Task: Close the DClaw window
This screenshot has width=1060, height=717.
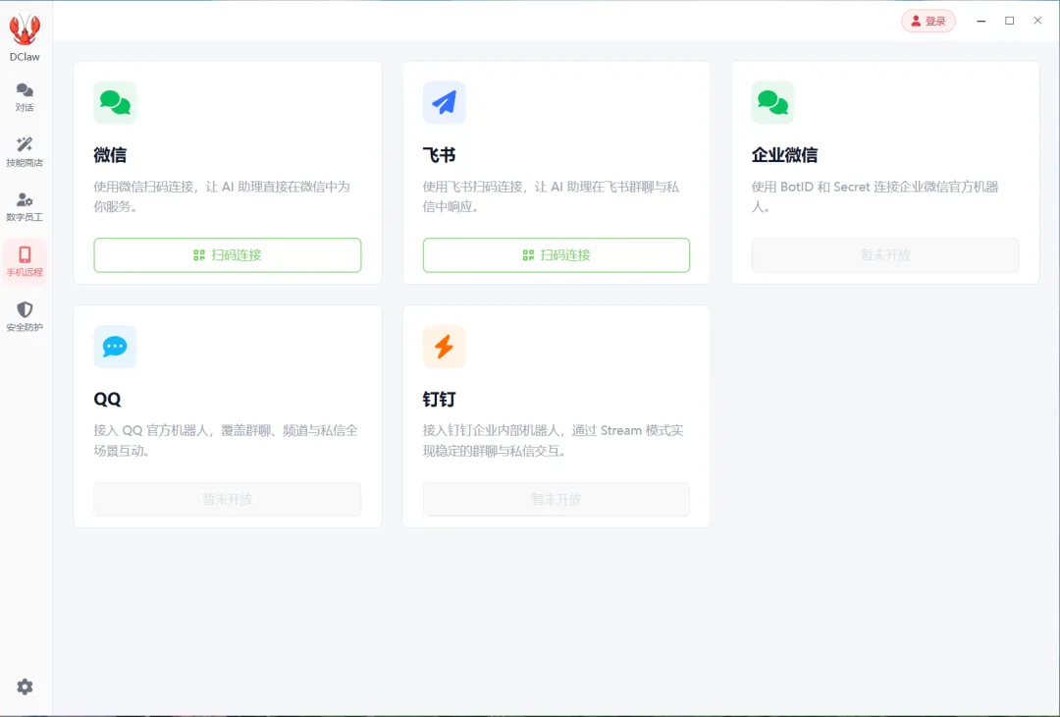Action: [1037, 21]
